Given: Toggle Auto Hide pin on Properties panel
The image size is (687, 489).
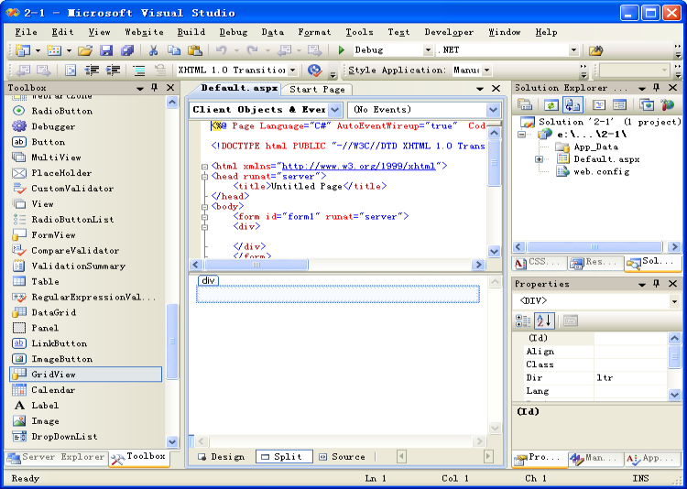Looking at the screenshot, I should click(656, 284).
